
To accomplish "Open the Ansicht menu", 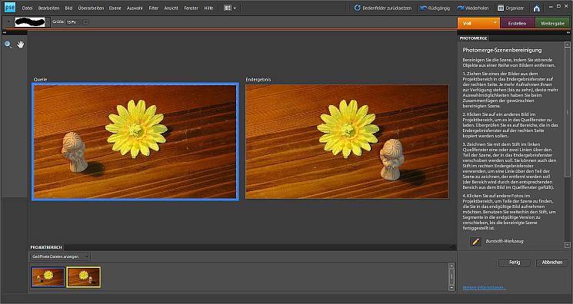I will pyautogui.click(x=171, y=8).
